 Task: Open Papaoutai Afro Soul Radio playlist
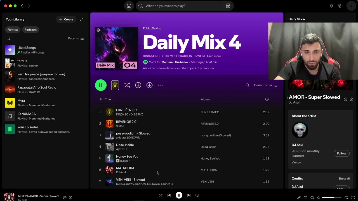click(45, 90)
